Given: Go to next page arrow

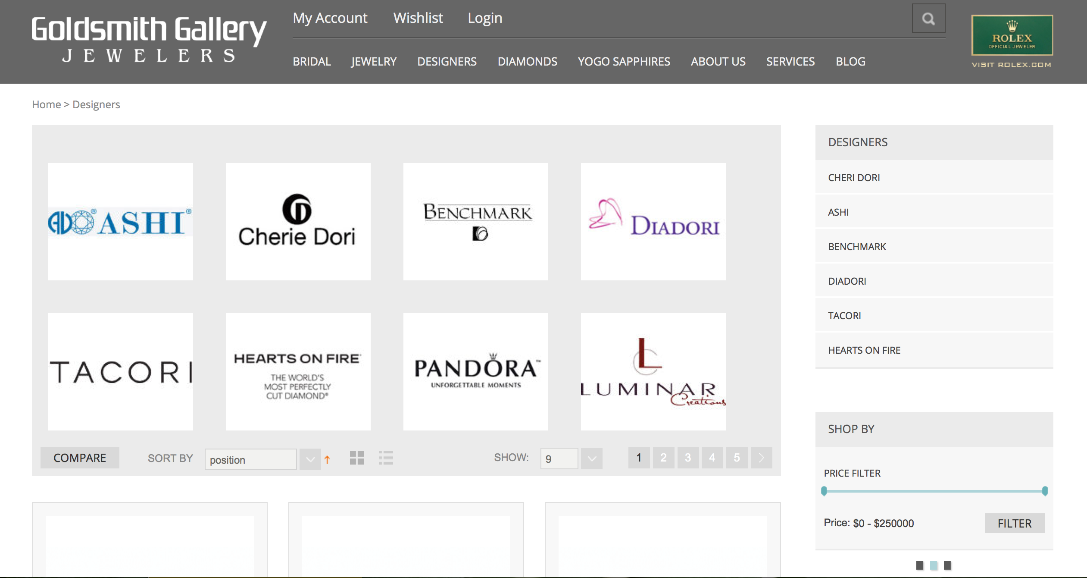Looking at the screenshot, I should pyautogui.click(x=761, y=458).
